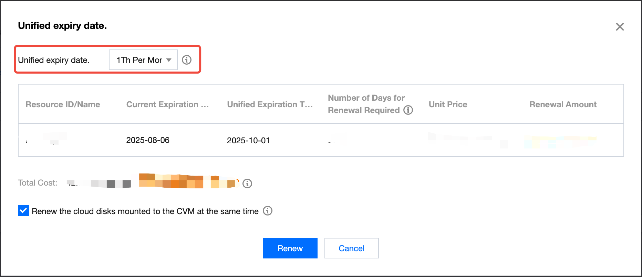Select the Unit Price column header
This screenshot has width=642, height=277.
pyautogui.click(x=448, y=104)
